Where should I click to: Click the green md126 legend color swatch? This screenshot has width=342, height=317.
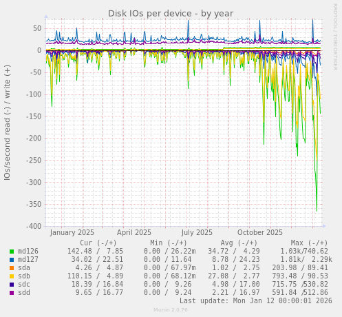12,252
